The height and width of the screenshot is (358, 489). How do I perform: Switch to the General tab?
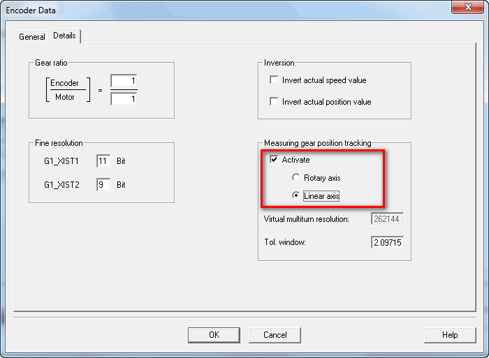32,37
